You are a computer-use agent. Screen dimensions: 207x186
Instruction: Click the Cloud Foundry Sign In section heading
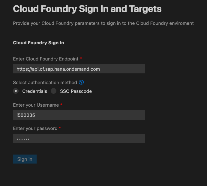tap(38, 43)
